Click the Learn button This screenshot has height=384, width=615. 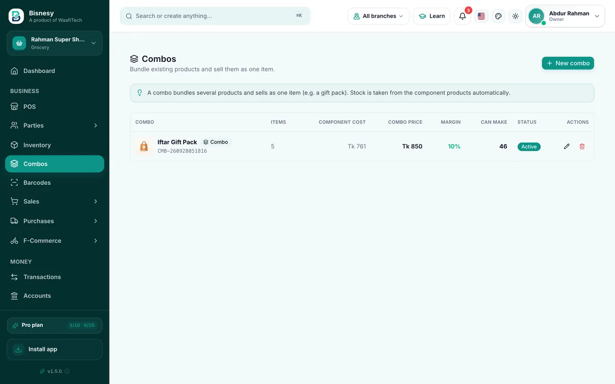tap(432, 16)
